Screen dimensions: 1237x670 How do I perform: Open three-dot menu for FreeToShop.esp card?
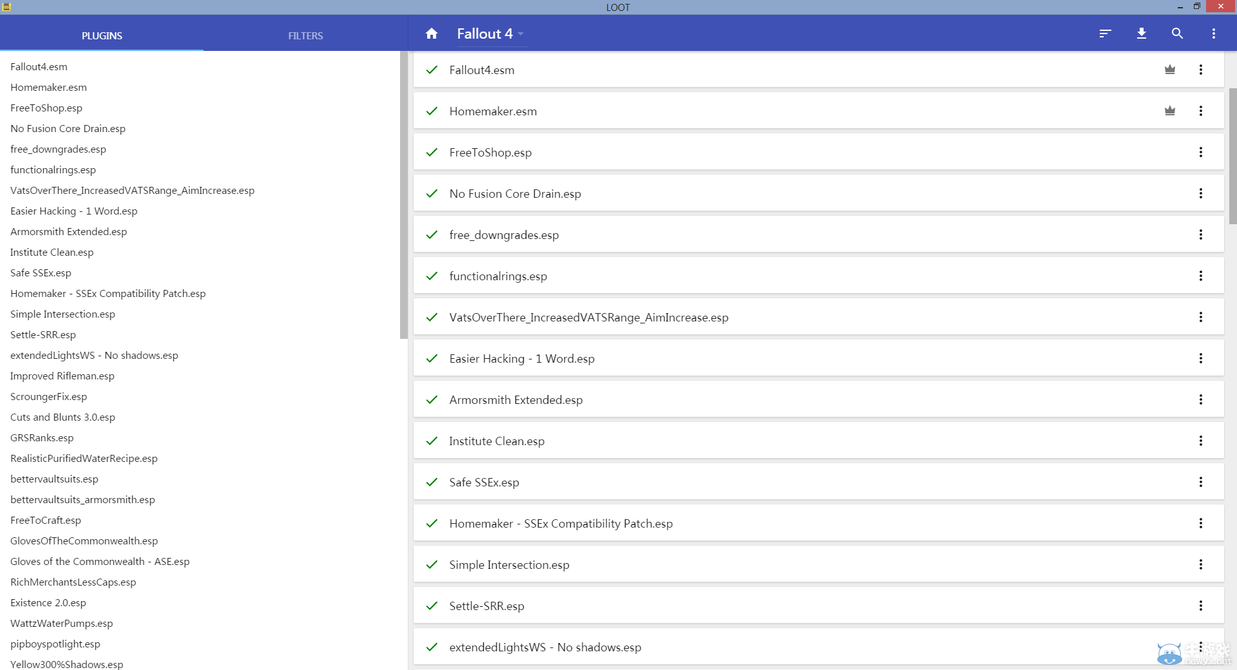pyautogui.click(x=1201, y=152)
